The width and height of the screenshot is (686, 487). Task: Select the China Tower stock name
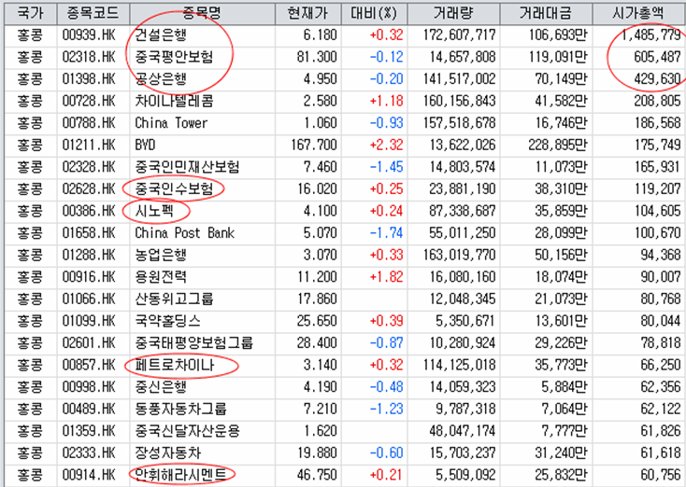171,123
